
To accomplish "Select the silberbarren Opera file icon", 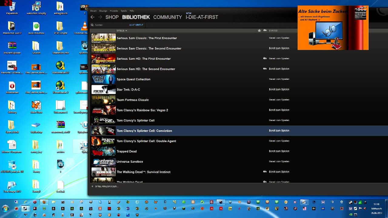I will click(12, 88).
